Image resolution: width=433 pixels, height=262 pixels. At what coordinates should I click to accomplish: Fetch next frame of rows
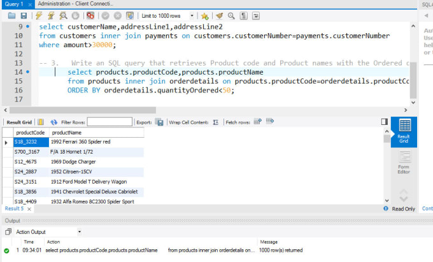tap(258, 121)
